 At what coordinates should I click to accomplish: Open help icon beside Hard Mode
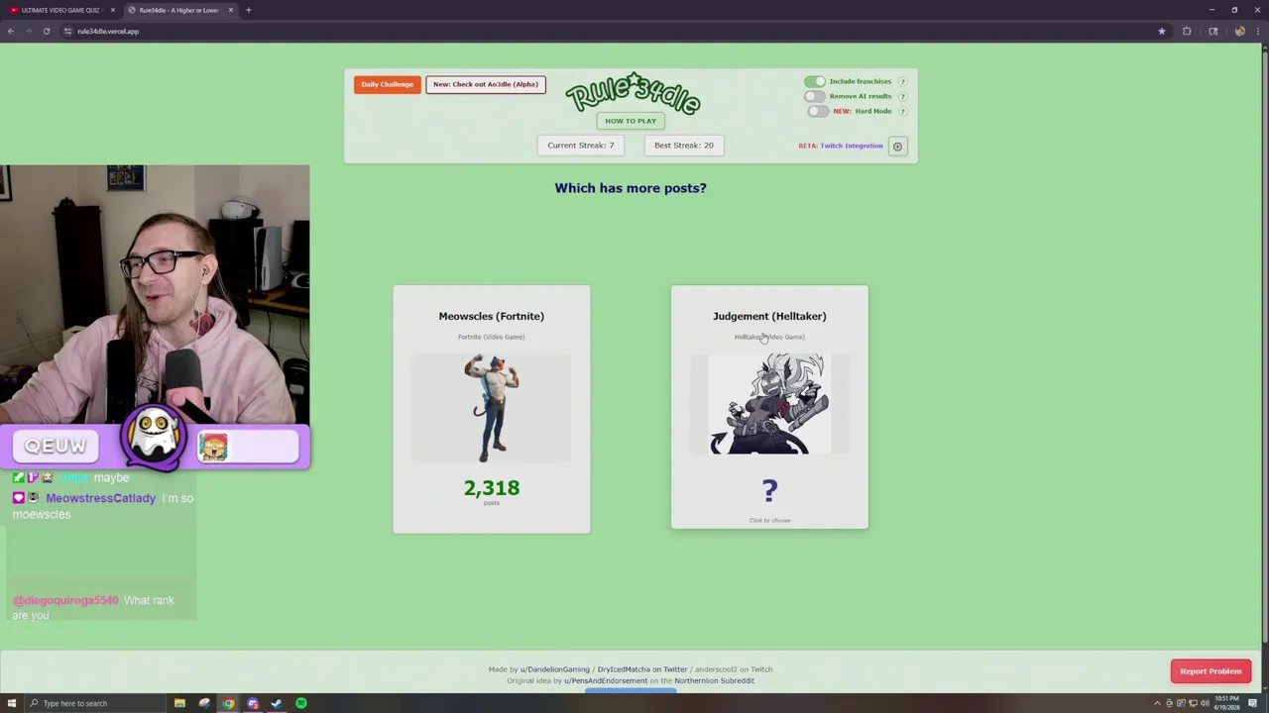pos(902,111)
